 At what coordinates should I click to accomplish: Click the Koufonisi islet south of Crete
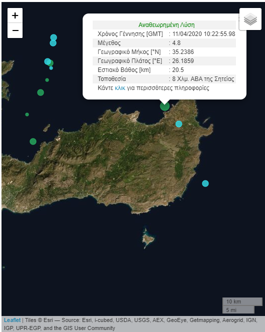[x=148, y=238]
